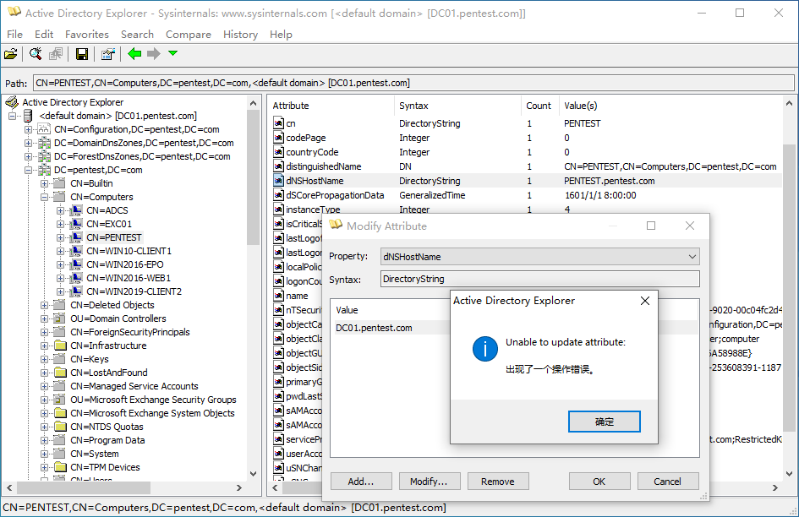Click the save snapshot floppy disk icon
The image size is (799, 517).
click(81, 53)
